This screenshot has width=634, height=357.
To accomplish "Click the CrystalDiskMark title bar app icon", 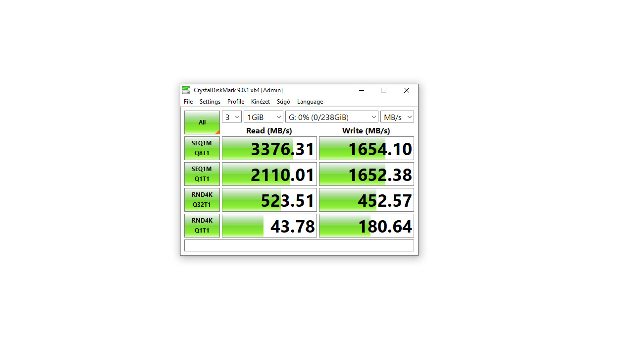I will pos(186,90).
